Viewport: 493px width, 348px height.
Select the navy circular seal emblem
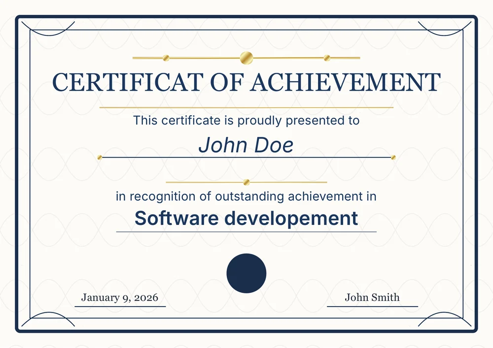point(246,272)
